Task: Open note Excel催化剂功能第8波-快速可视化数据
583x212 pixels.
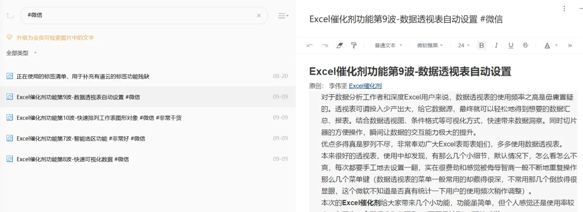Action: tap(148, 159)
